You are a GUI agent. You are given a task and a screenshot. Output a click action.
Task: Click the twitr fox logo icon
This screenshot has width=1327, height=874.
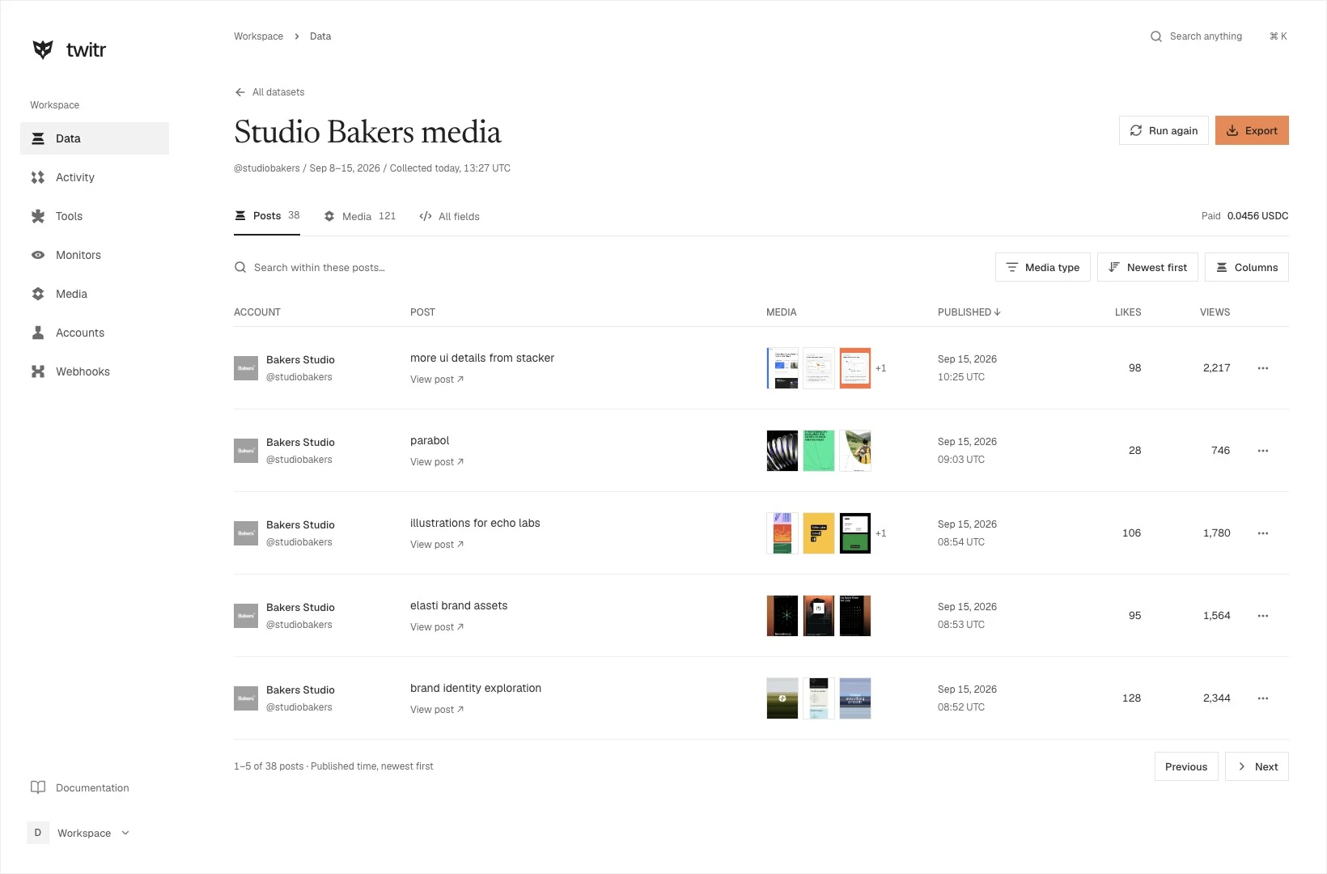pos(43,49)
